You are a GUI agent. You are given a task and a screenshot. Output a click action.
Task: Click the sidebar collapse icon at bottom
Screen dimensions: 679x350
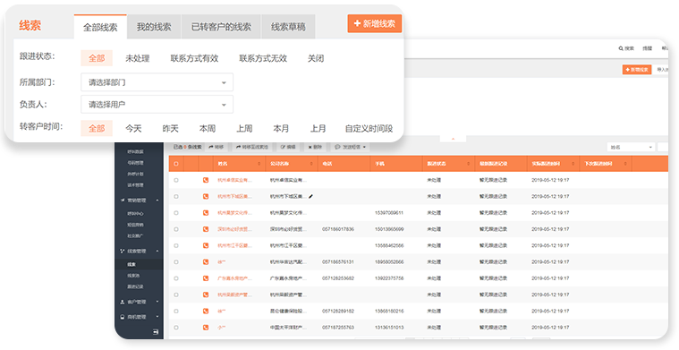156,332
